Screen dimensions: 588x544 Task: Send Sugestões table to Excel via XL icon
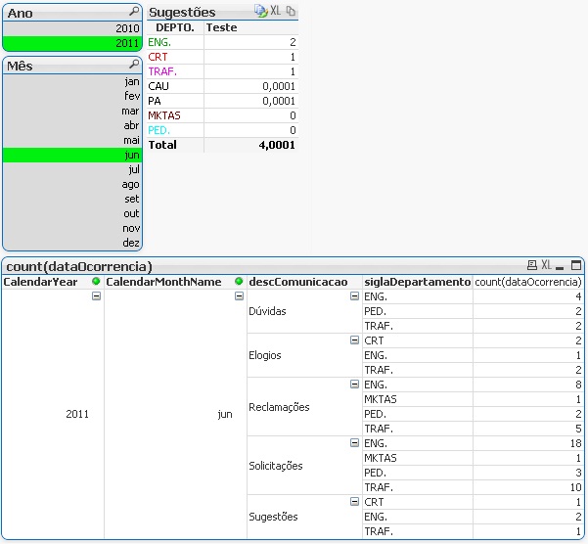[x=276, y=11]
